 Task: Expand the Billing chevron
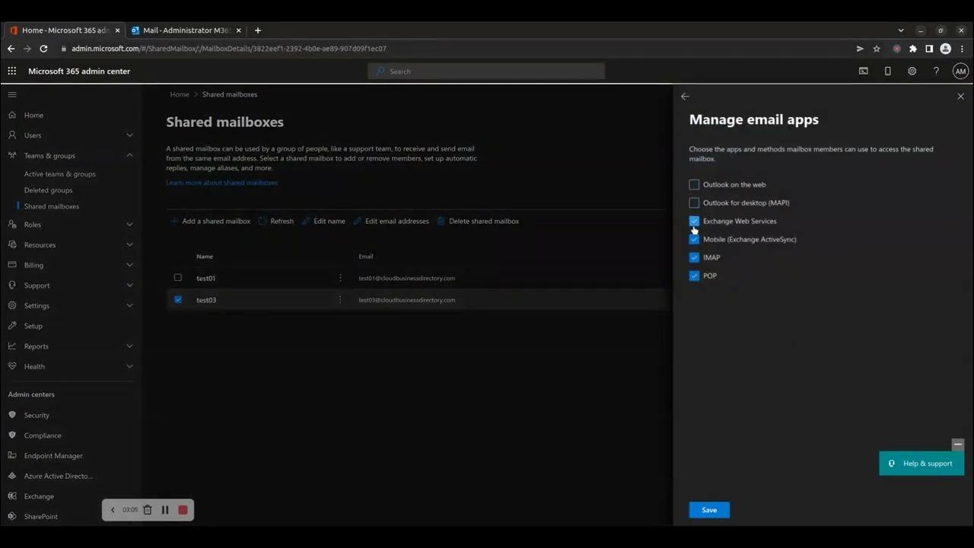point(129,265)
